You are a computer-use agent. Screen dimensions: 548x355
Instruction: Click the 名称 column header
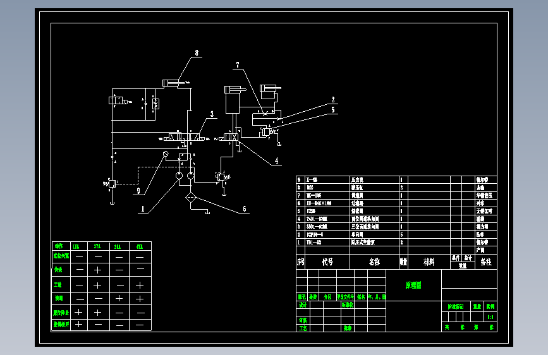pos(374,262)
